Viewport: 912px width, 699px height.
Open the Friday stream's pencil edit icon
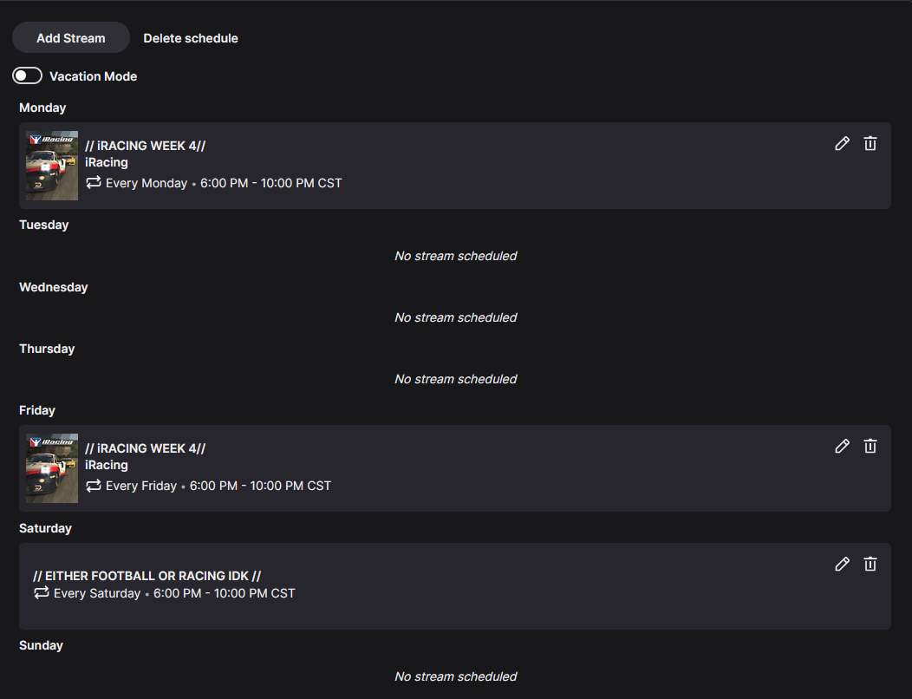click(842, 447)
